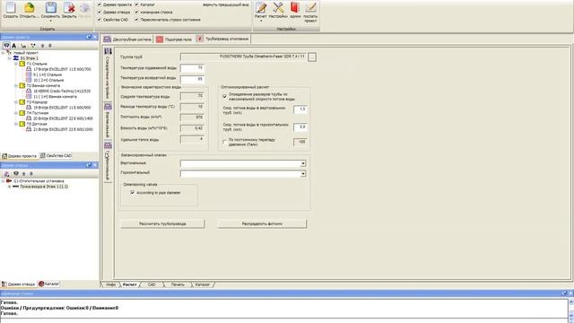
Task: Toggle командная строка checkbox
Action: pos(136,12)
